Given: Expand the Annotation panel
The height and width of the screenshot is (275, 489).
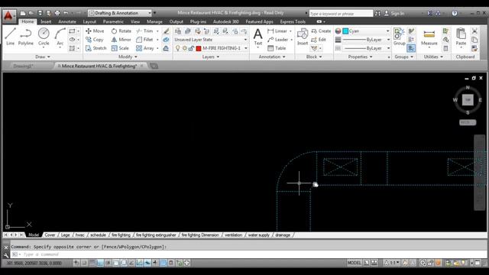Looking at the screenshot, I should pos(272,57).
